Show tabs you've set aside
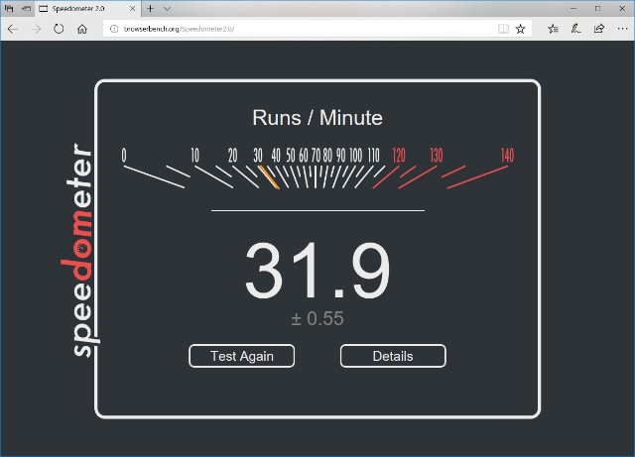This screenshot has height=457, width=635. 8,8
